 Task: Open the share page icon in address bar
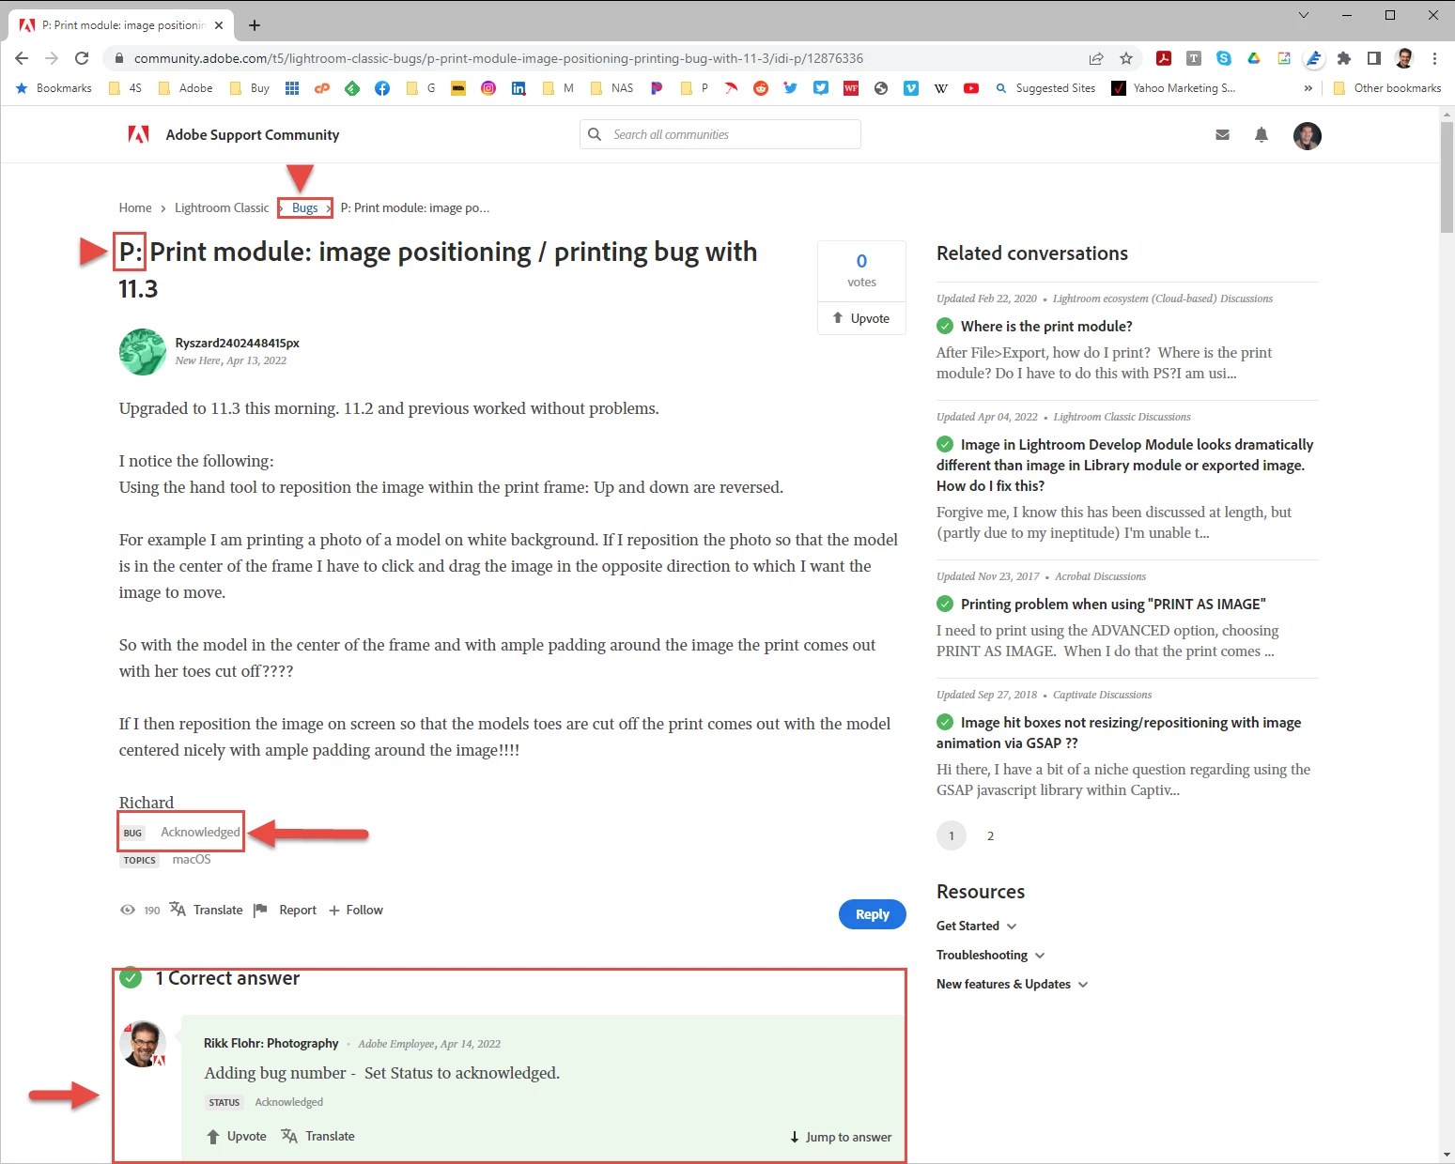click(x=1096, y=58)
